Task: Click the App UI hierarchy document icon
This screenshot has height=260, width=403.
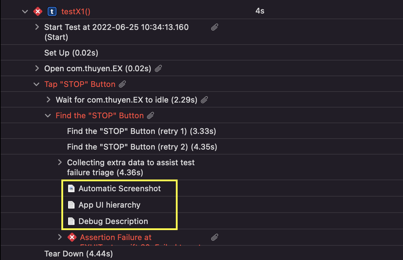Action: (72, 205)
